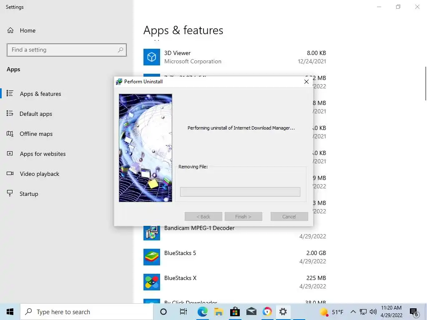Select the 3D Viewer app entry text
The width and height of the screenshot is (427, 320).
177,53
